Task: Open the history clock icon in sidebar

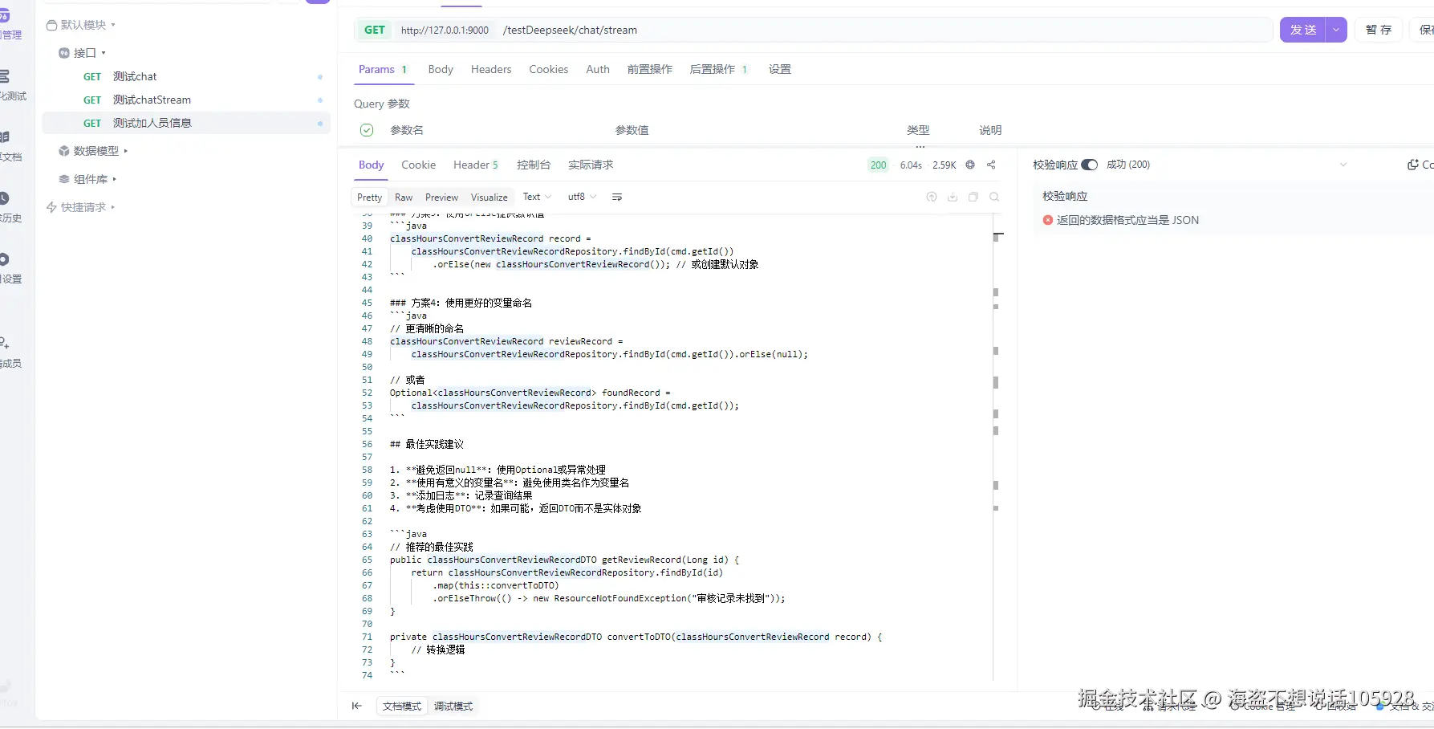Action: click(4, 198)
